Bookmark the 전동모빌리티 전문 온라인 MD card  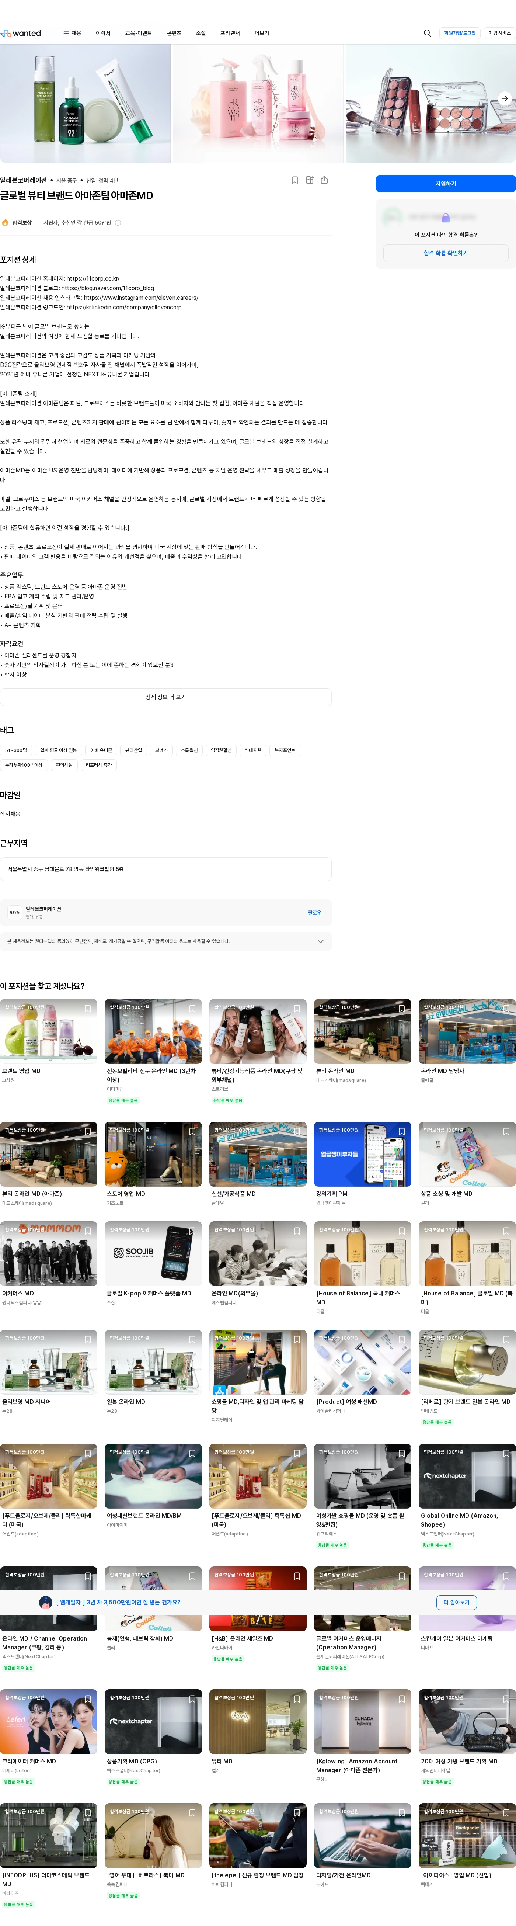[192, 1009]
